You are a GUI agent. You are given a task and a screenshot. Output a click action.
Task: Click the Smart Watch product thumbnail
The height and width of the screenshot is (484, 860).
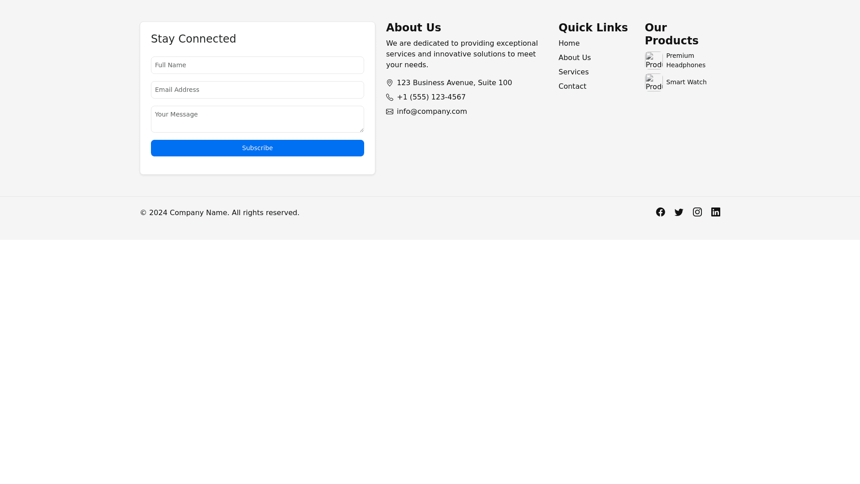[x=654, y=82]
